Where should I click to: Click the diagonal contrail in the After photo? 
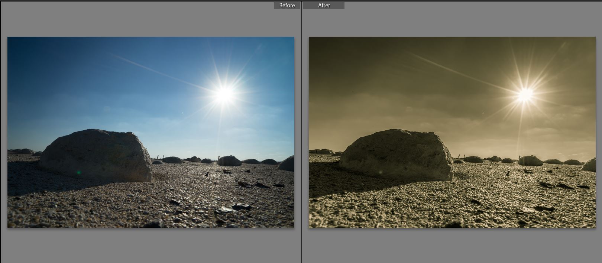pyautogui.click(x=457, y=71)
